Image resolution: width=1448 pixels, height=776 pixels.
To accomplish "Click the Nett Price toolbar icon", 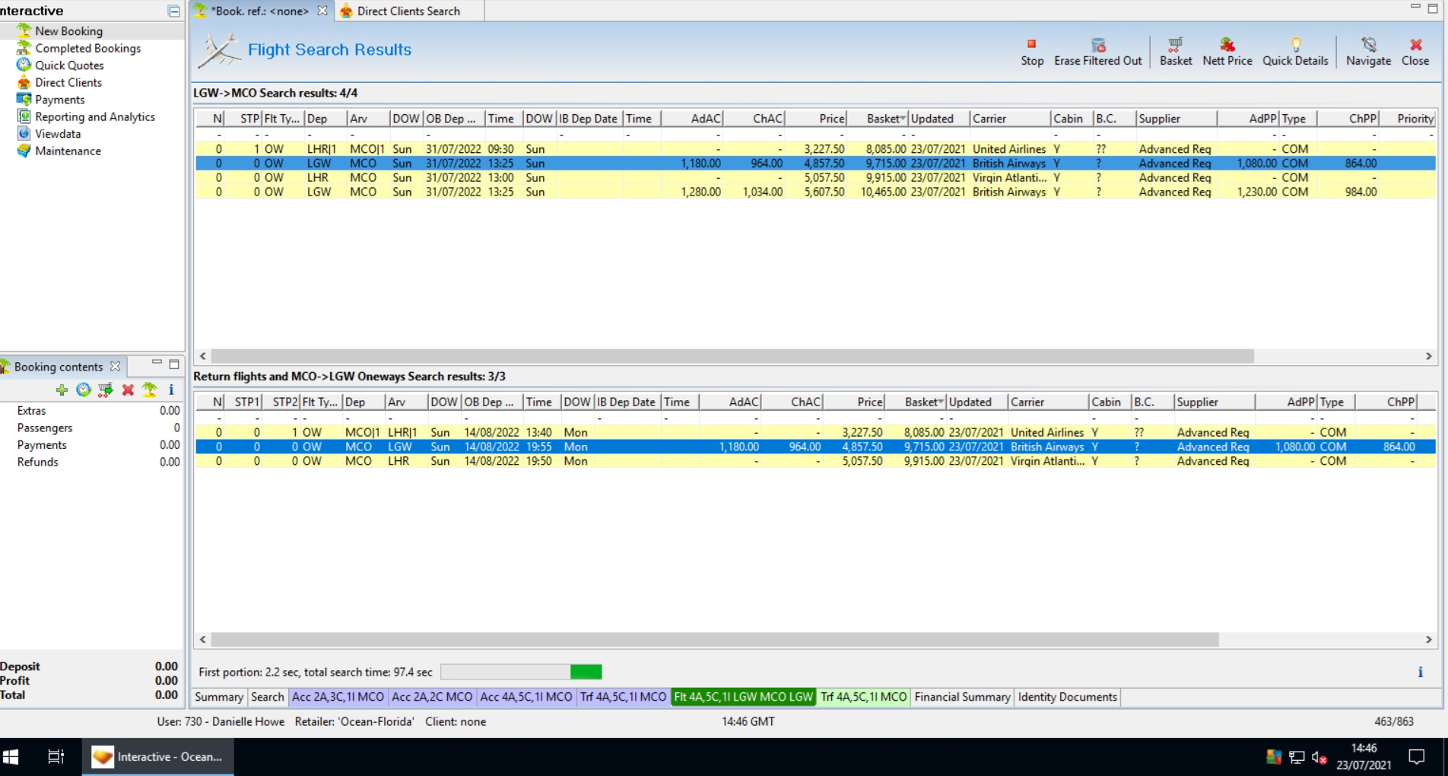I will pos(1227,44).
